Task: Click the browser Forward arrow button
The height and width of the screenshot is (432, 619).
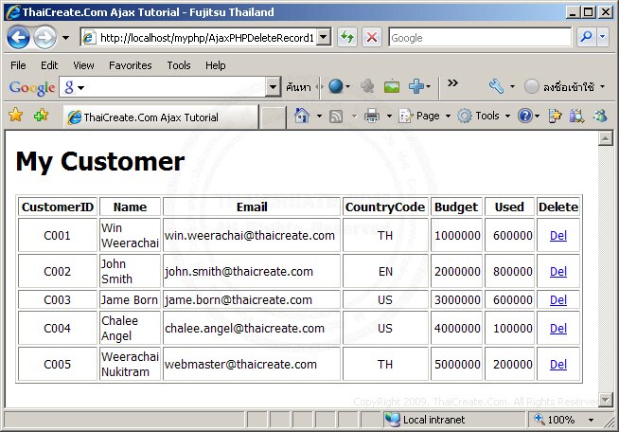Action: [44, 38]
